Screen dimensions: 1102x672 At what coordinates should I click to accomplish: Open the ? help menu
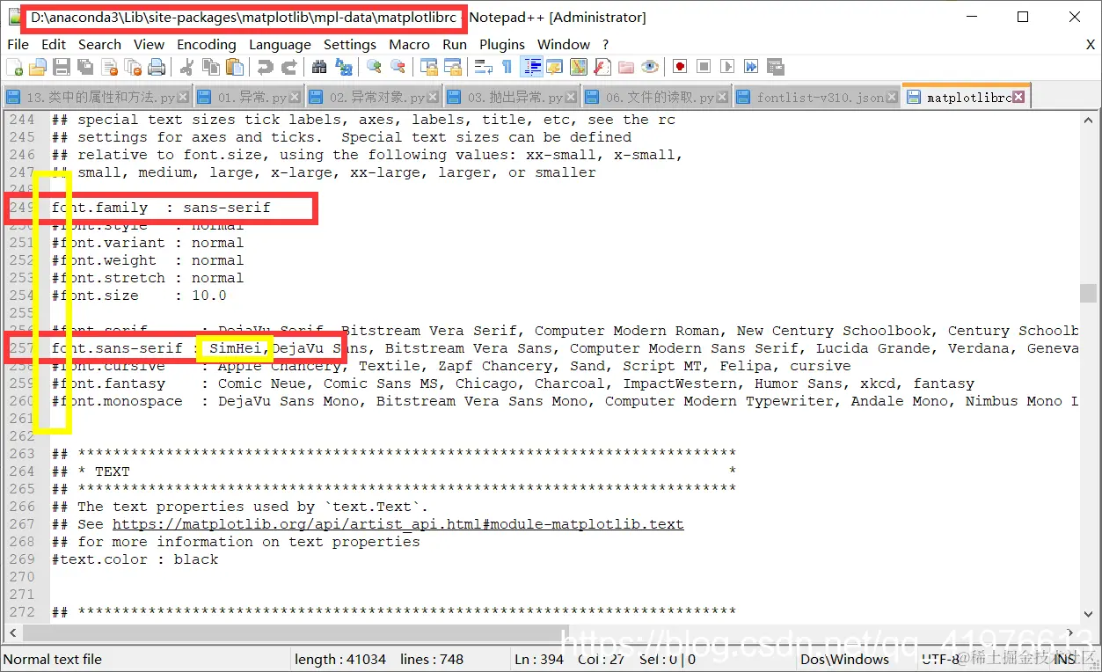point(605,44)
